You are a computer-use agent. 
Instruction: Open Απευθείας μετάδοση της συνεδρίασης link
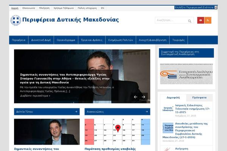(x=185, y=130)
